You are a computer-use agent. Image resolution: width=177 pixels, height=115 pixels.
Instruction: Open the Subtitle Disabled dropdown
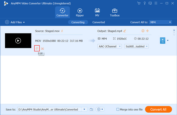pyautogui.click(x=136, y=46)
